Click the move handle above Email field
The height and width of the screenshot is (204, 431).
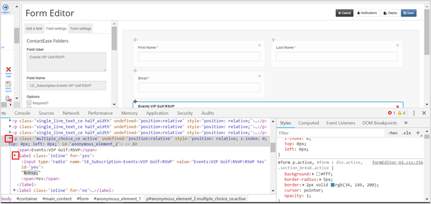[x=135, y=71]
